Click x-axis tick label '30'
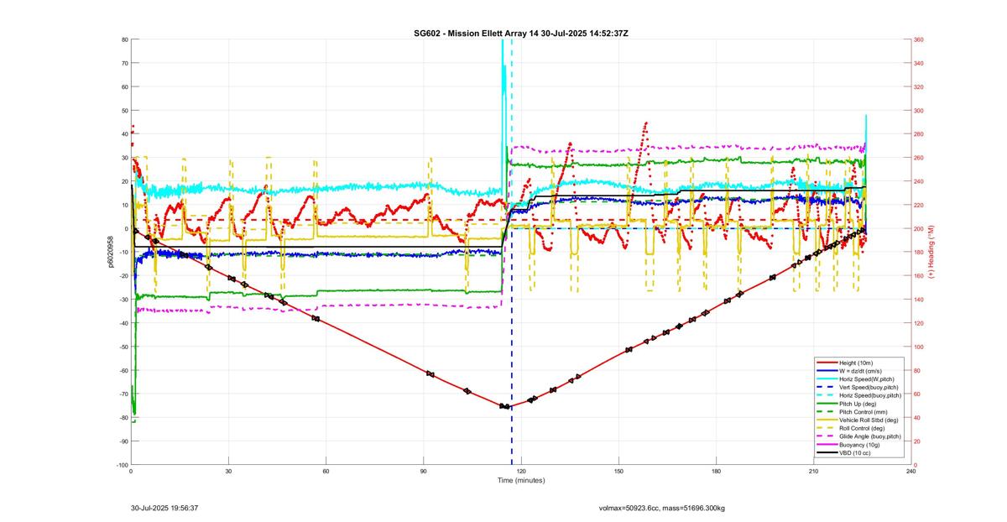1007x522 pixels. 228,472
